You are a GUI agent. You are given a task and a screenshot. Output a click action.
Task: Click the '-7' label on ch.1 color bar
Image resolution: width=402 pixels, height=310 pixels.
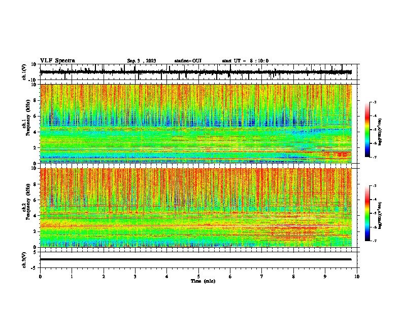pos(374,158)
